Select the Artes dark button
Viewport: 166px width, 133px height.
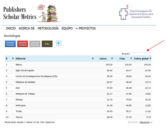pyautogui.click(x=47, y=44)
